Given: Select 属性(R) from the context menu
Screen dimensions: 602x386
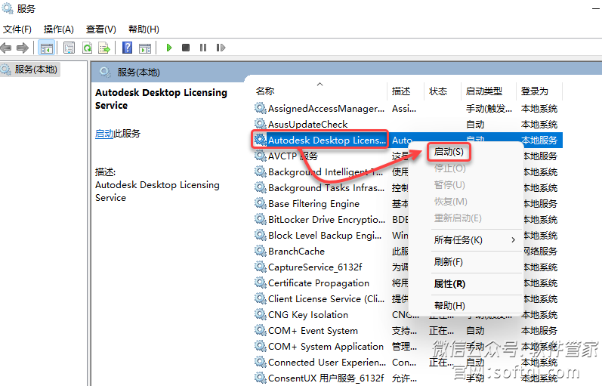Looking at the screenshot, I should pyautogui.click(x=449, y=284).
